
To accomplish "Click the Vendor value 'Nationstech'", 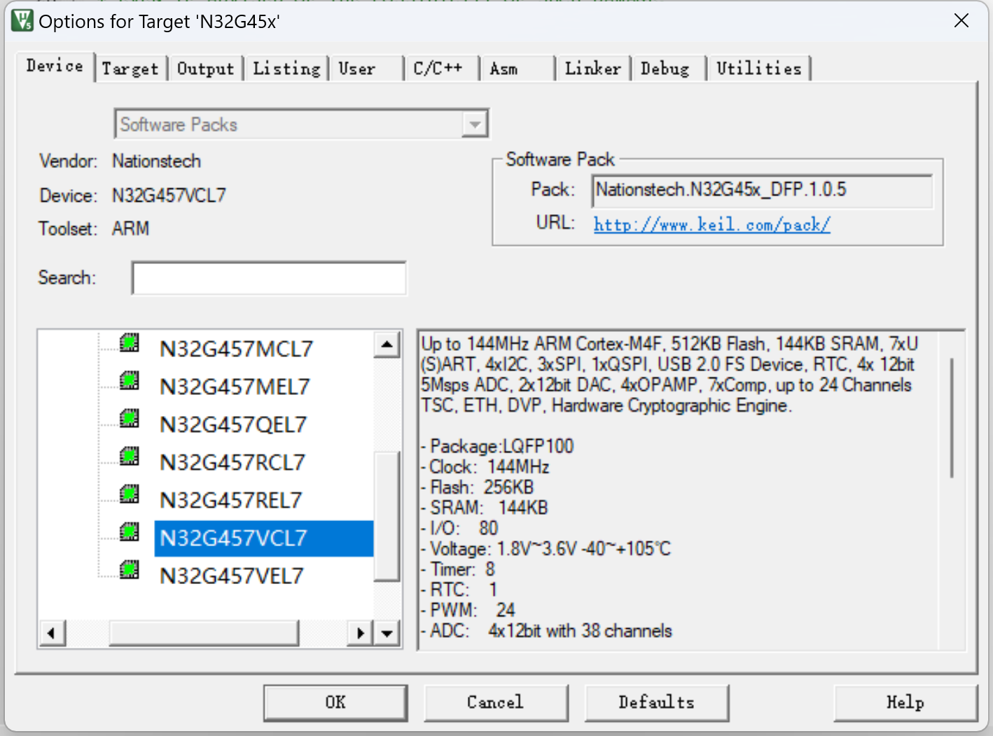I will pos(156,161).
